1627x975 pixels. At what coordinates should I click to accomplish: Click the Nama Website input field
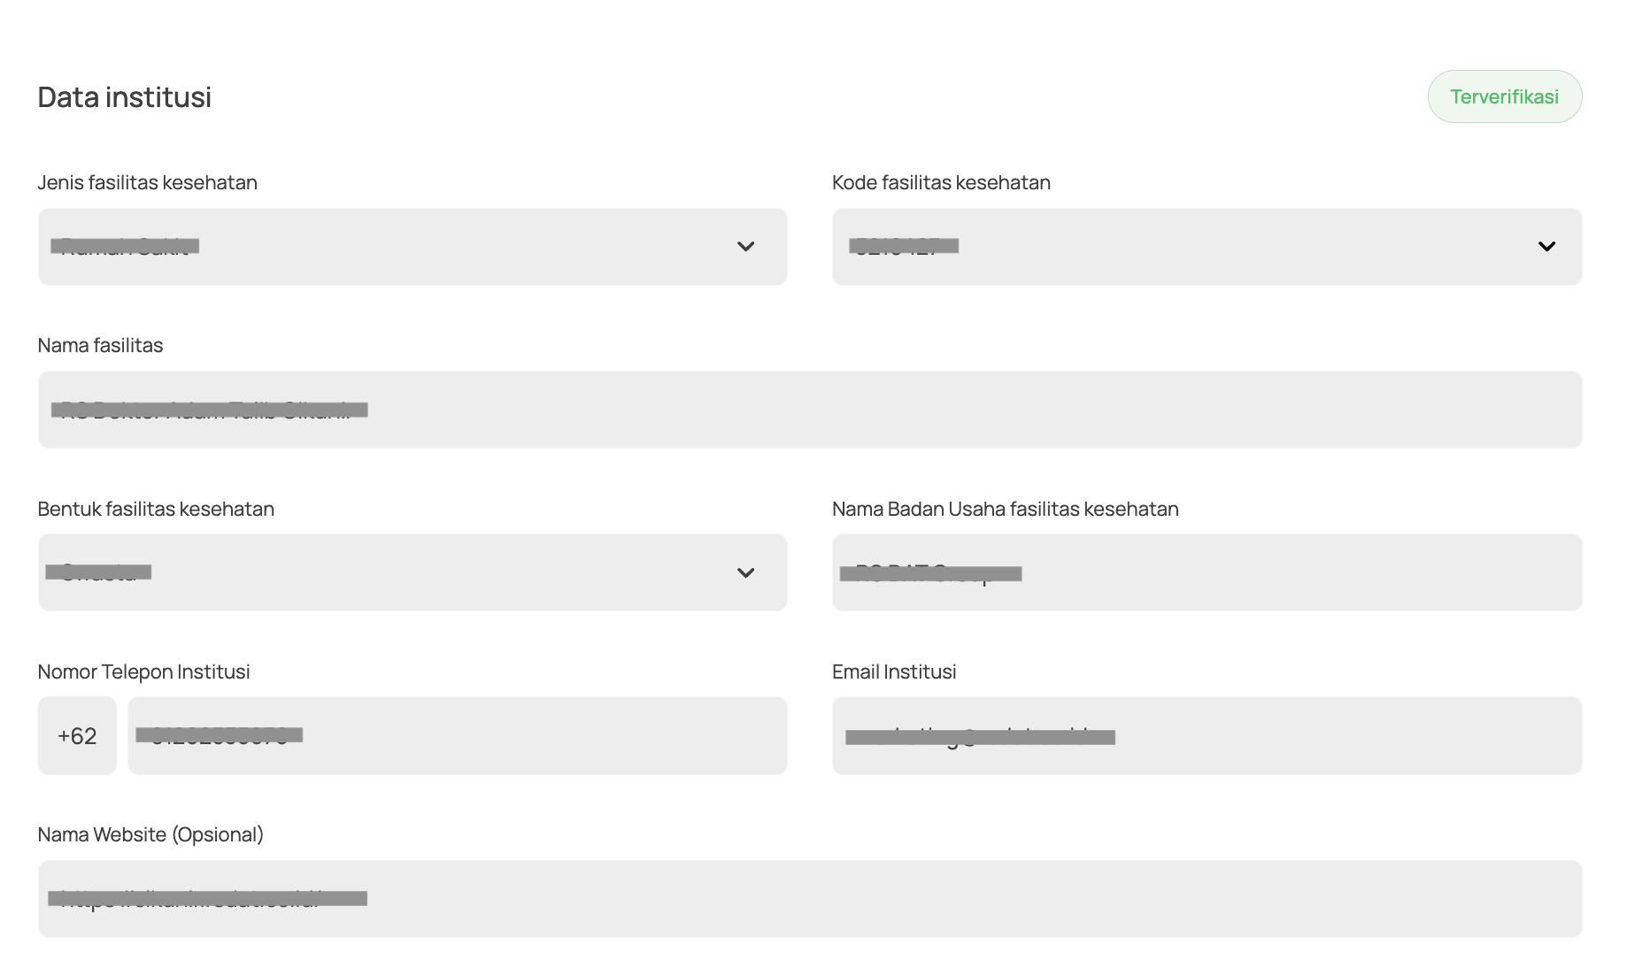pyautogui.click(x=809, y=899)
